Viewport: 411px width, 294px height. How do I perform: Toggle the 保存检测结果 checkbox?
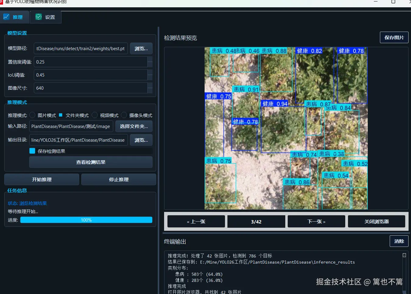pyautogui.click(x=32, y=150)
